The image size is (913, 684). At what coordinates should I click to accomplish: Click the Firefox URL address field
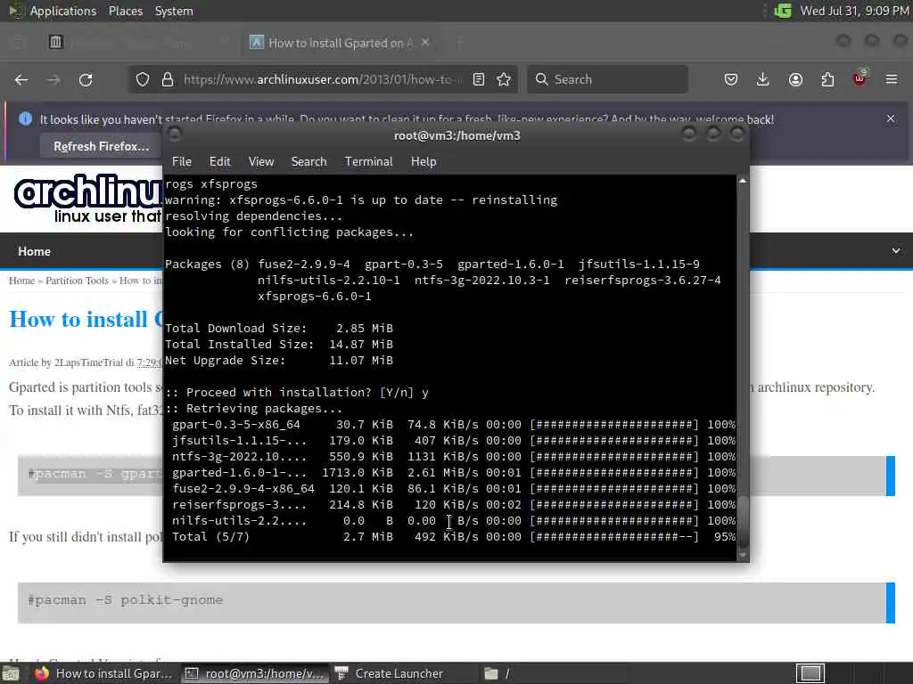pyautogui.click(x=320, y=79)
